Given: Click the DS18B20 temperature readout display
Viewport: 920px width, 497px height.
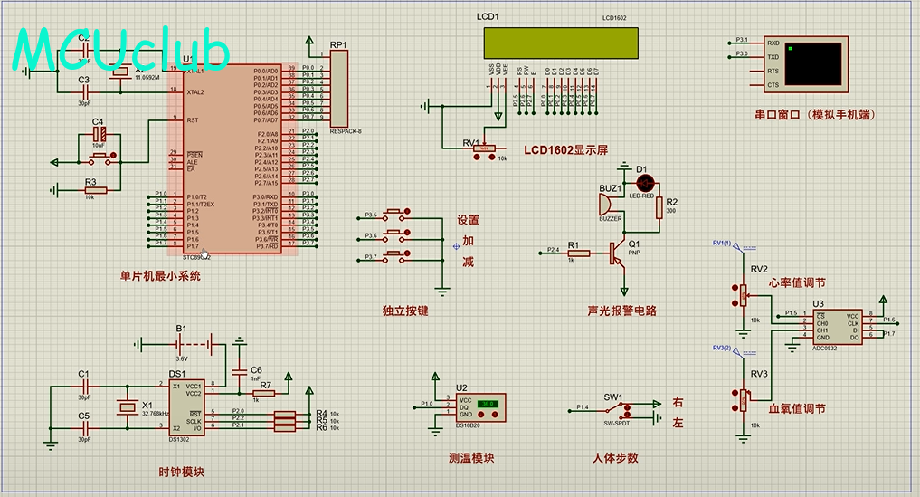Looking at the screenshot, I should tap(488, 404).
